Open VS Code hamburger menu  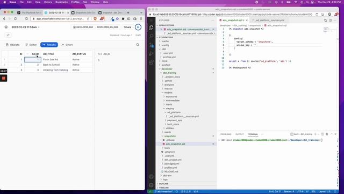click(x=151, y=20)
